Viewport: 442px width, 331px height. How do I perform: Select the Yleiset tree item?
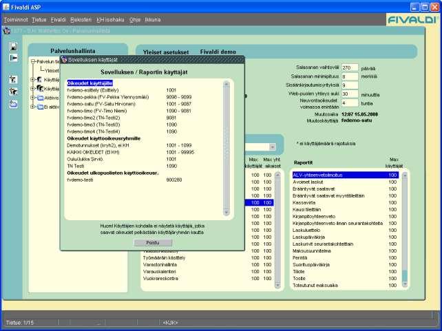pos(52,70)
